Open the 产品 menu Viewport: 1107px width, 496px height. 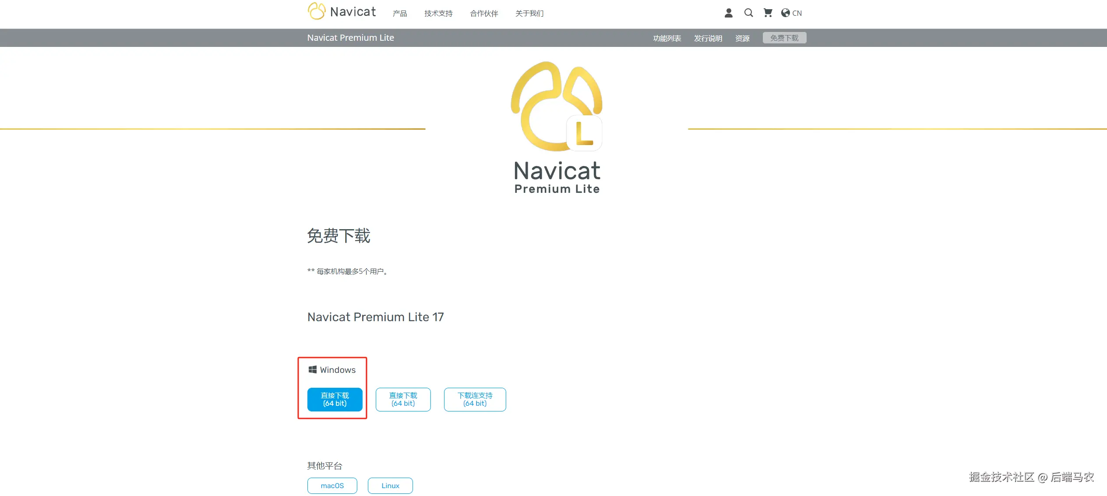click(400, 14)
